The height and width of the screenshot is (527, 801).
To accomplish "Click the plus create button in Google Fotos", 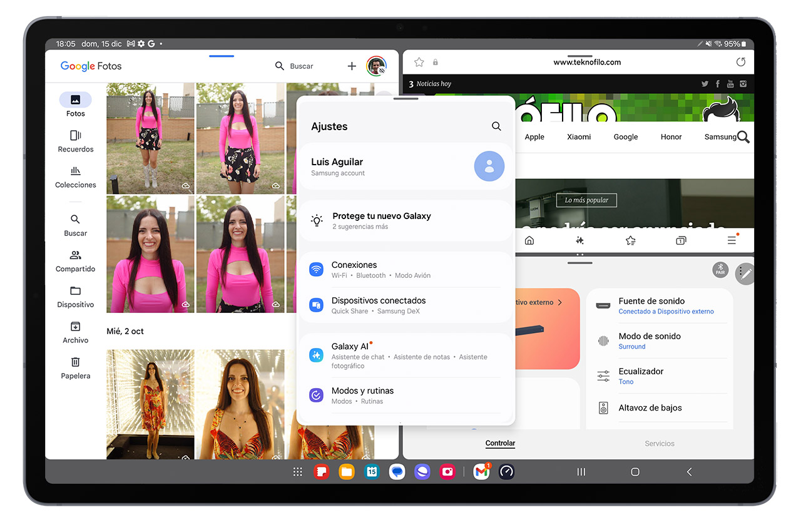I will pyautogui.click(x=352, y=66).
